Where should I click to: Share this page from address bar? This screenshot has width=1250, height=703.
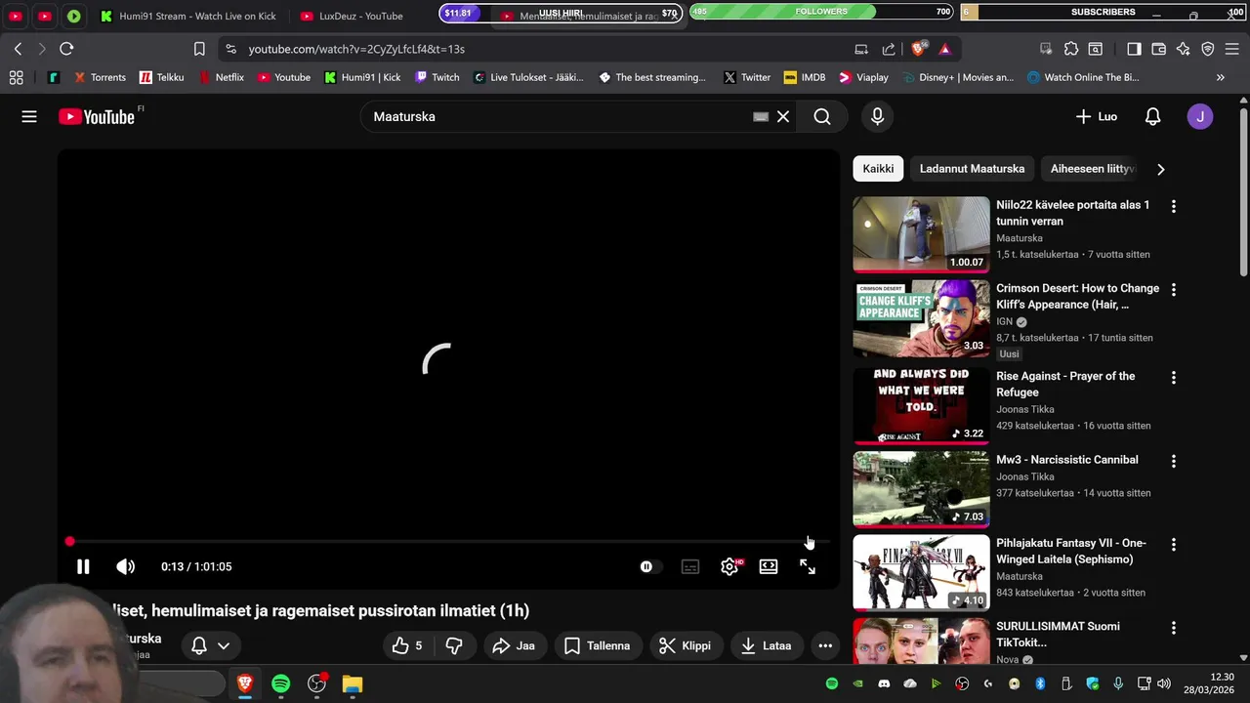pyautogui.click(x=889, y=49)
